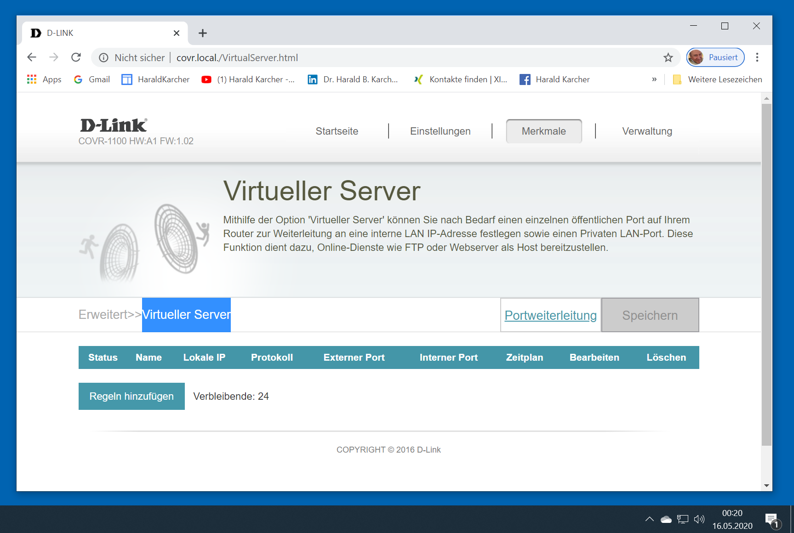Select the Verwaltung menu item

[647, 131]
